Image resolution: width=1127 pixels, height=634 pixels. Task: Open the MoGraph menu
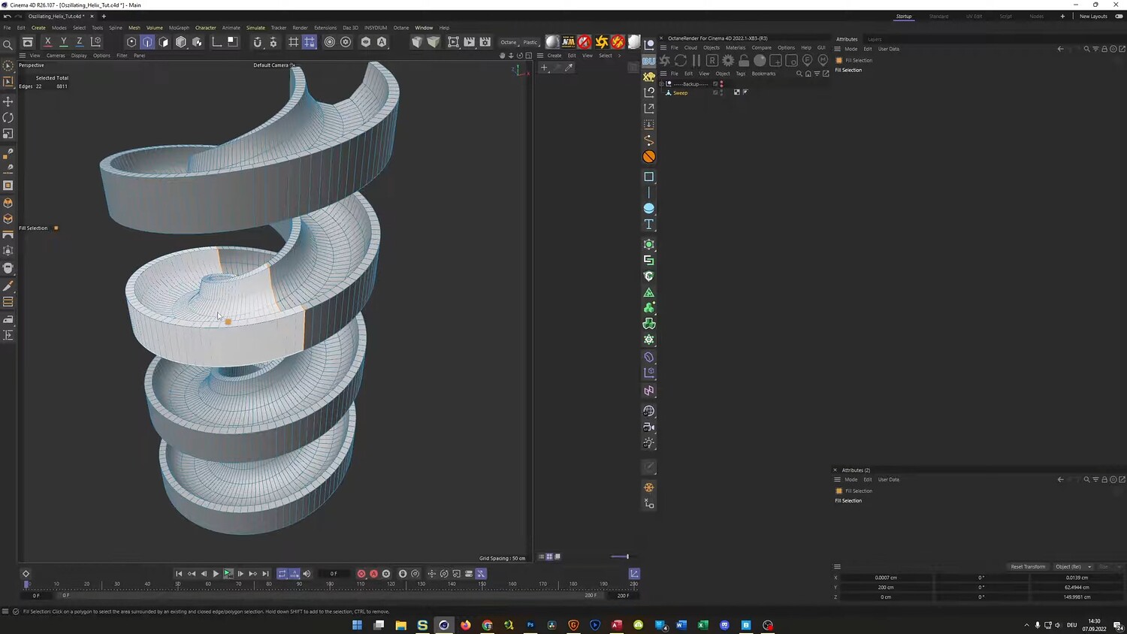point(179,28)
